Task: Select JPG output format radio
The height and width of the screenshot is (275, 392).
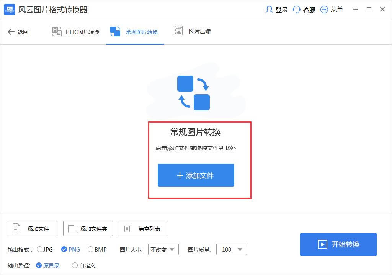Action: (39, 249)
